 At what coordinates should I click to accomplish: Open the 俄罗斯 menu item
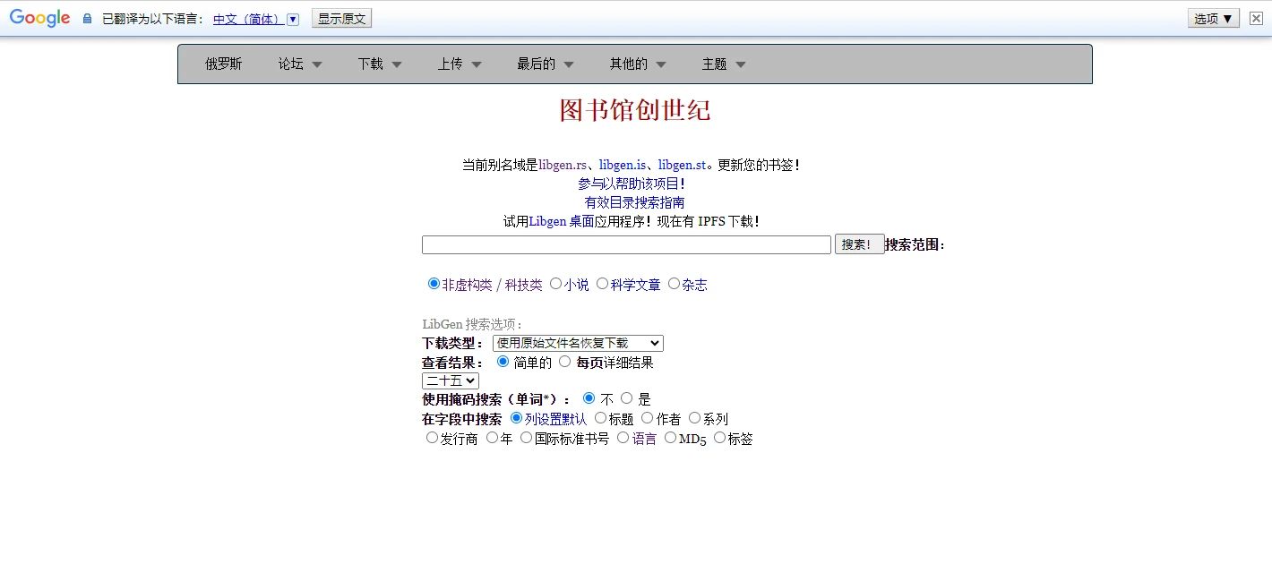pos(223,64)
